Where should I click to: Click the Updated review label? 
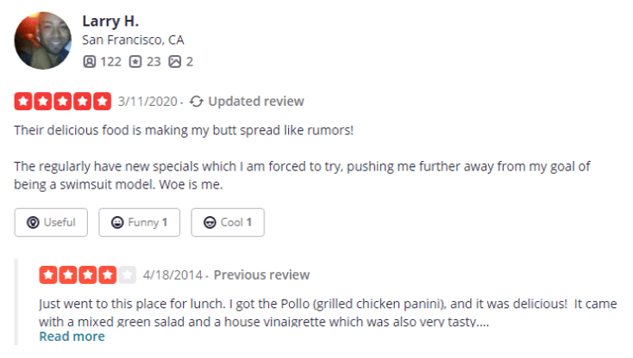click(x=256, y=102)
